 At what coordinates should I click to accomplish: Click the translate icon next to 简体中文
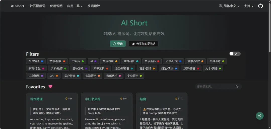(x=221, y=6)
